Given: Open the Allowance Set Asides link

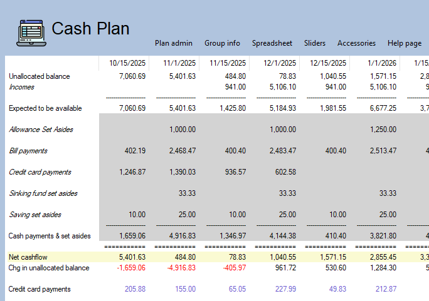Looking at the screenshot, I should tap(41, 130).
